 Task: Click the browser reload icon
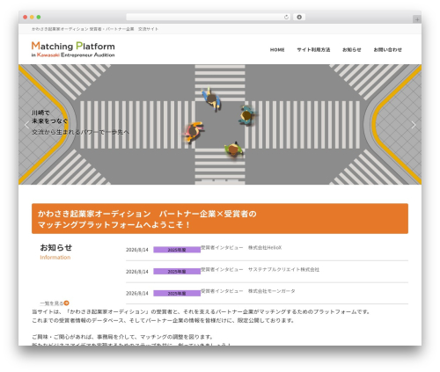[286, 17]
